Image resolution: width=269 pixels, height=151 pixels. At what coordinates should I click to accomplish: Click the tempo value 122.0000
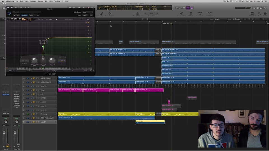tap(139, 7)
